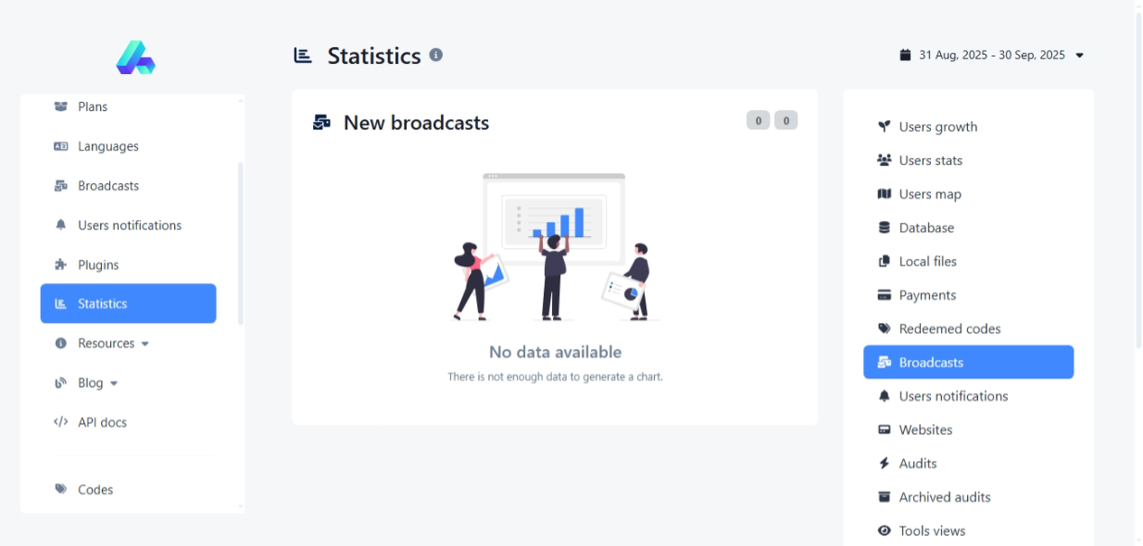Image resolution: width=1143 pixels, height=546 pixels.
Task: Click the Users map icon
Action: [x=884, y=194]
